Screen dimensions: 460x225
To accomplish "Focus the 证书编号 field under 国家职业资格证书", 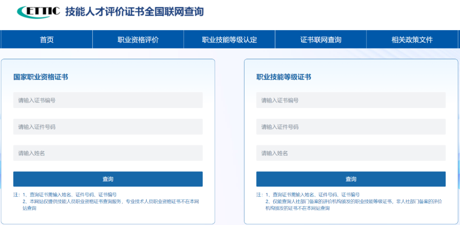I will pyautogui.click(x=108, y=100).
